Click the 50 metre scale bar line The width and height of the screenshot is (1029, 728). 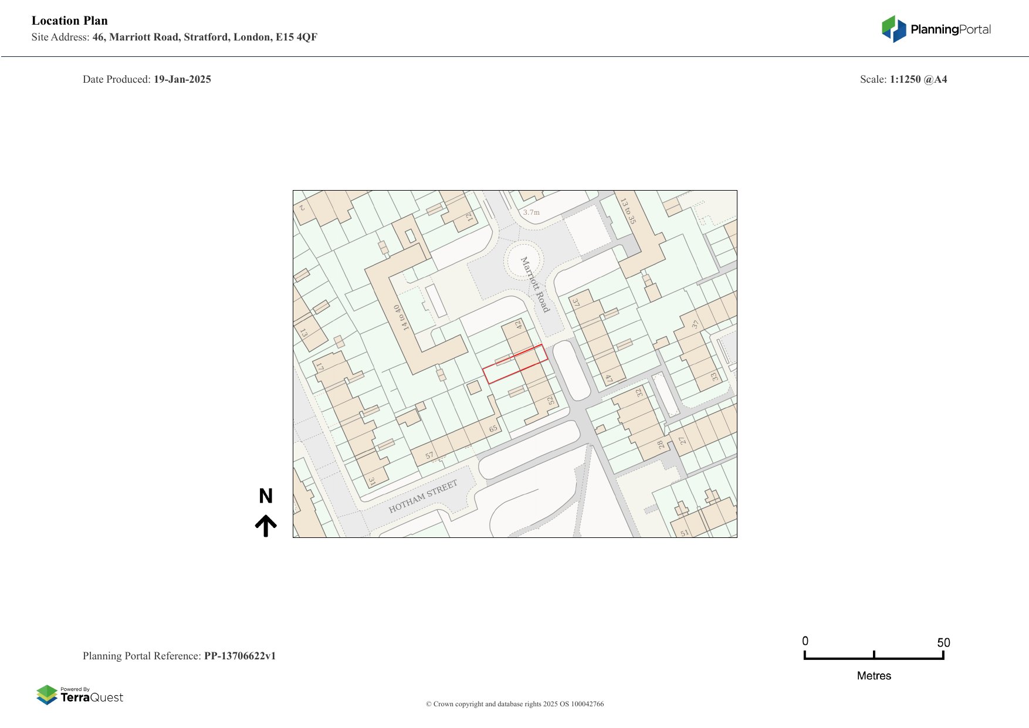click(874, 658)
